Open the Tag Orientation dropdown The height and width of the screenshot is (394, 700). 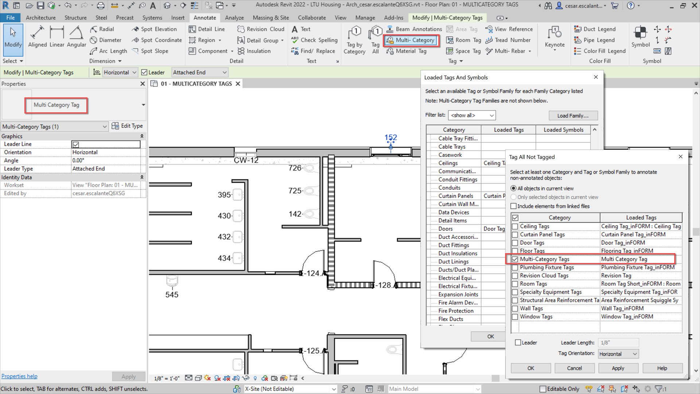(x=618, y=354)
